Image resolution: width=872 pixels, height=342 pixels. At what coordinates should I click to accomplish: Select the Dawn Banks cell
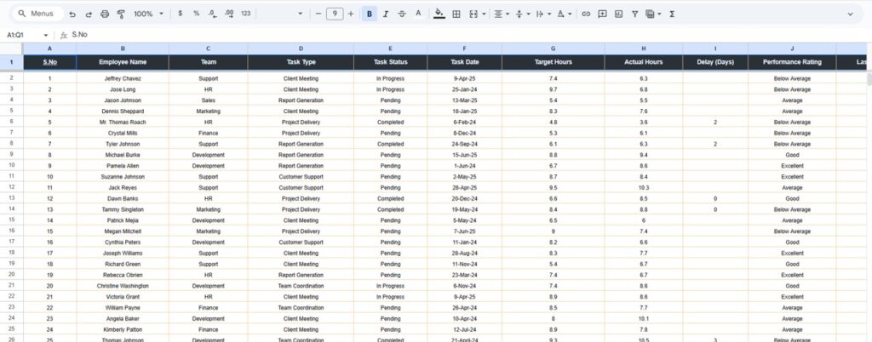point(123,199)
